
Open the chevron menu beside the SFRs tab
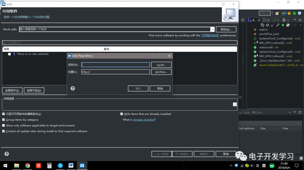point(290,113)
